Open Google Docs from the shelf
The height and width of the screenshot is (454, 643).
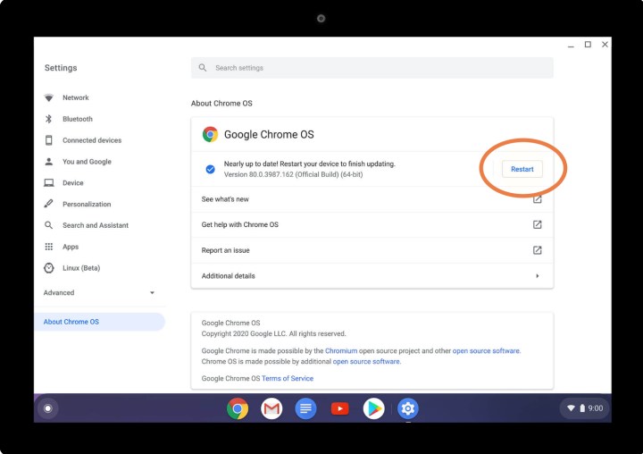point(305,408)
